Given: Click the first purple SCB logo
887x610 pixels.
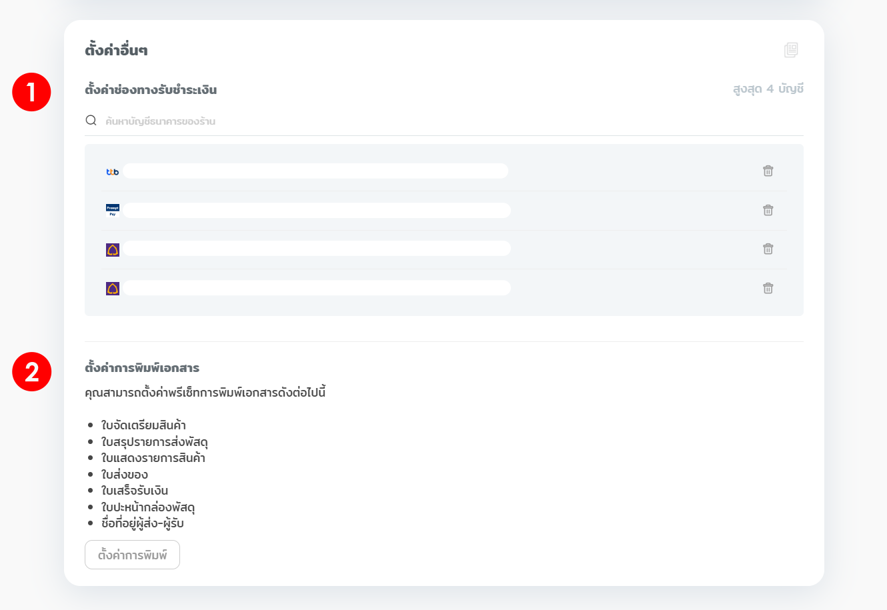Looking at the screenshot, I should click(x=113, y=250).
